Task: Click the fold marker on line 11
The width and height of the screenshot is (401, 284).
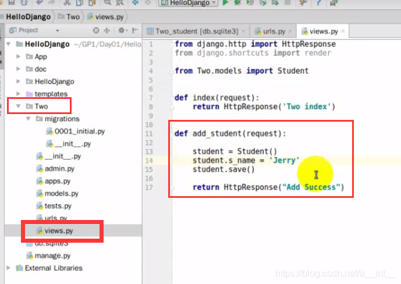Action: click(172, 133)
